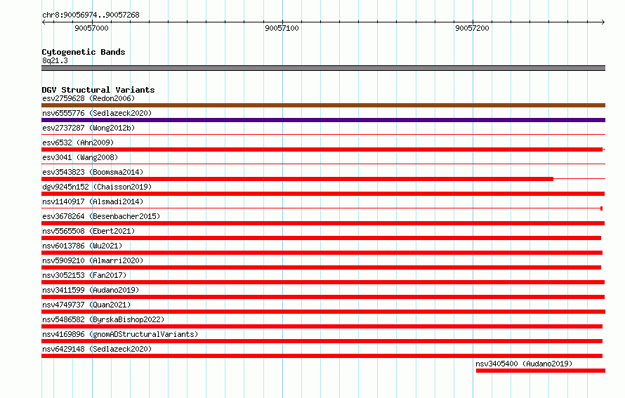Click the small end marker of nsv1140917 line

click(602, 208)
